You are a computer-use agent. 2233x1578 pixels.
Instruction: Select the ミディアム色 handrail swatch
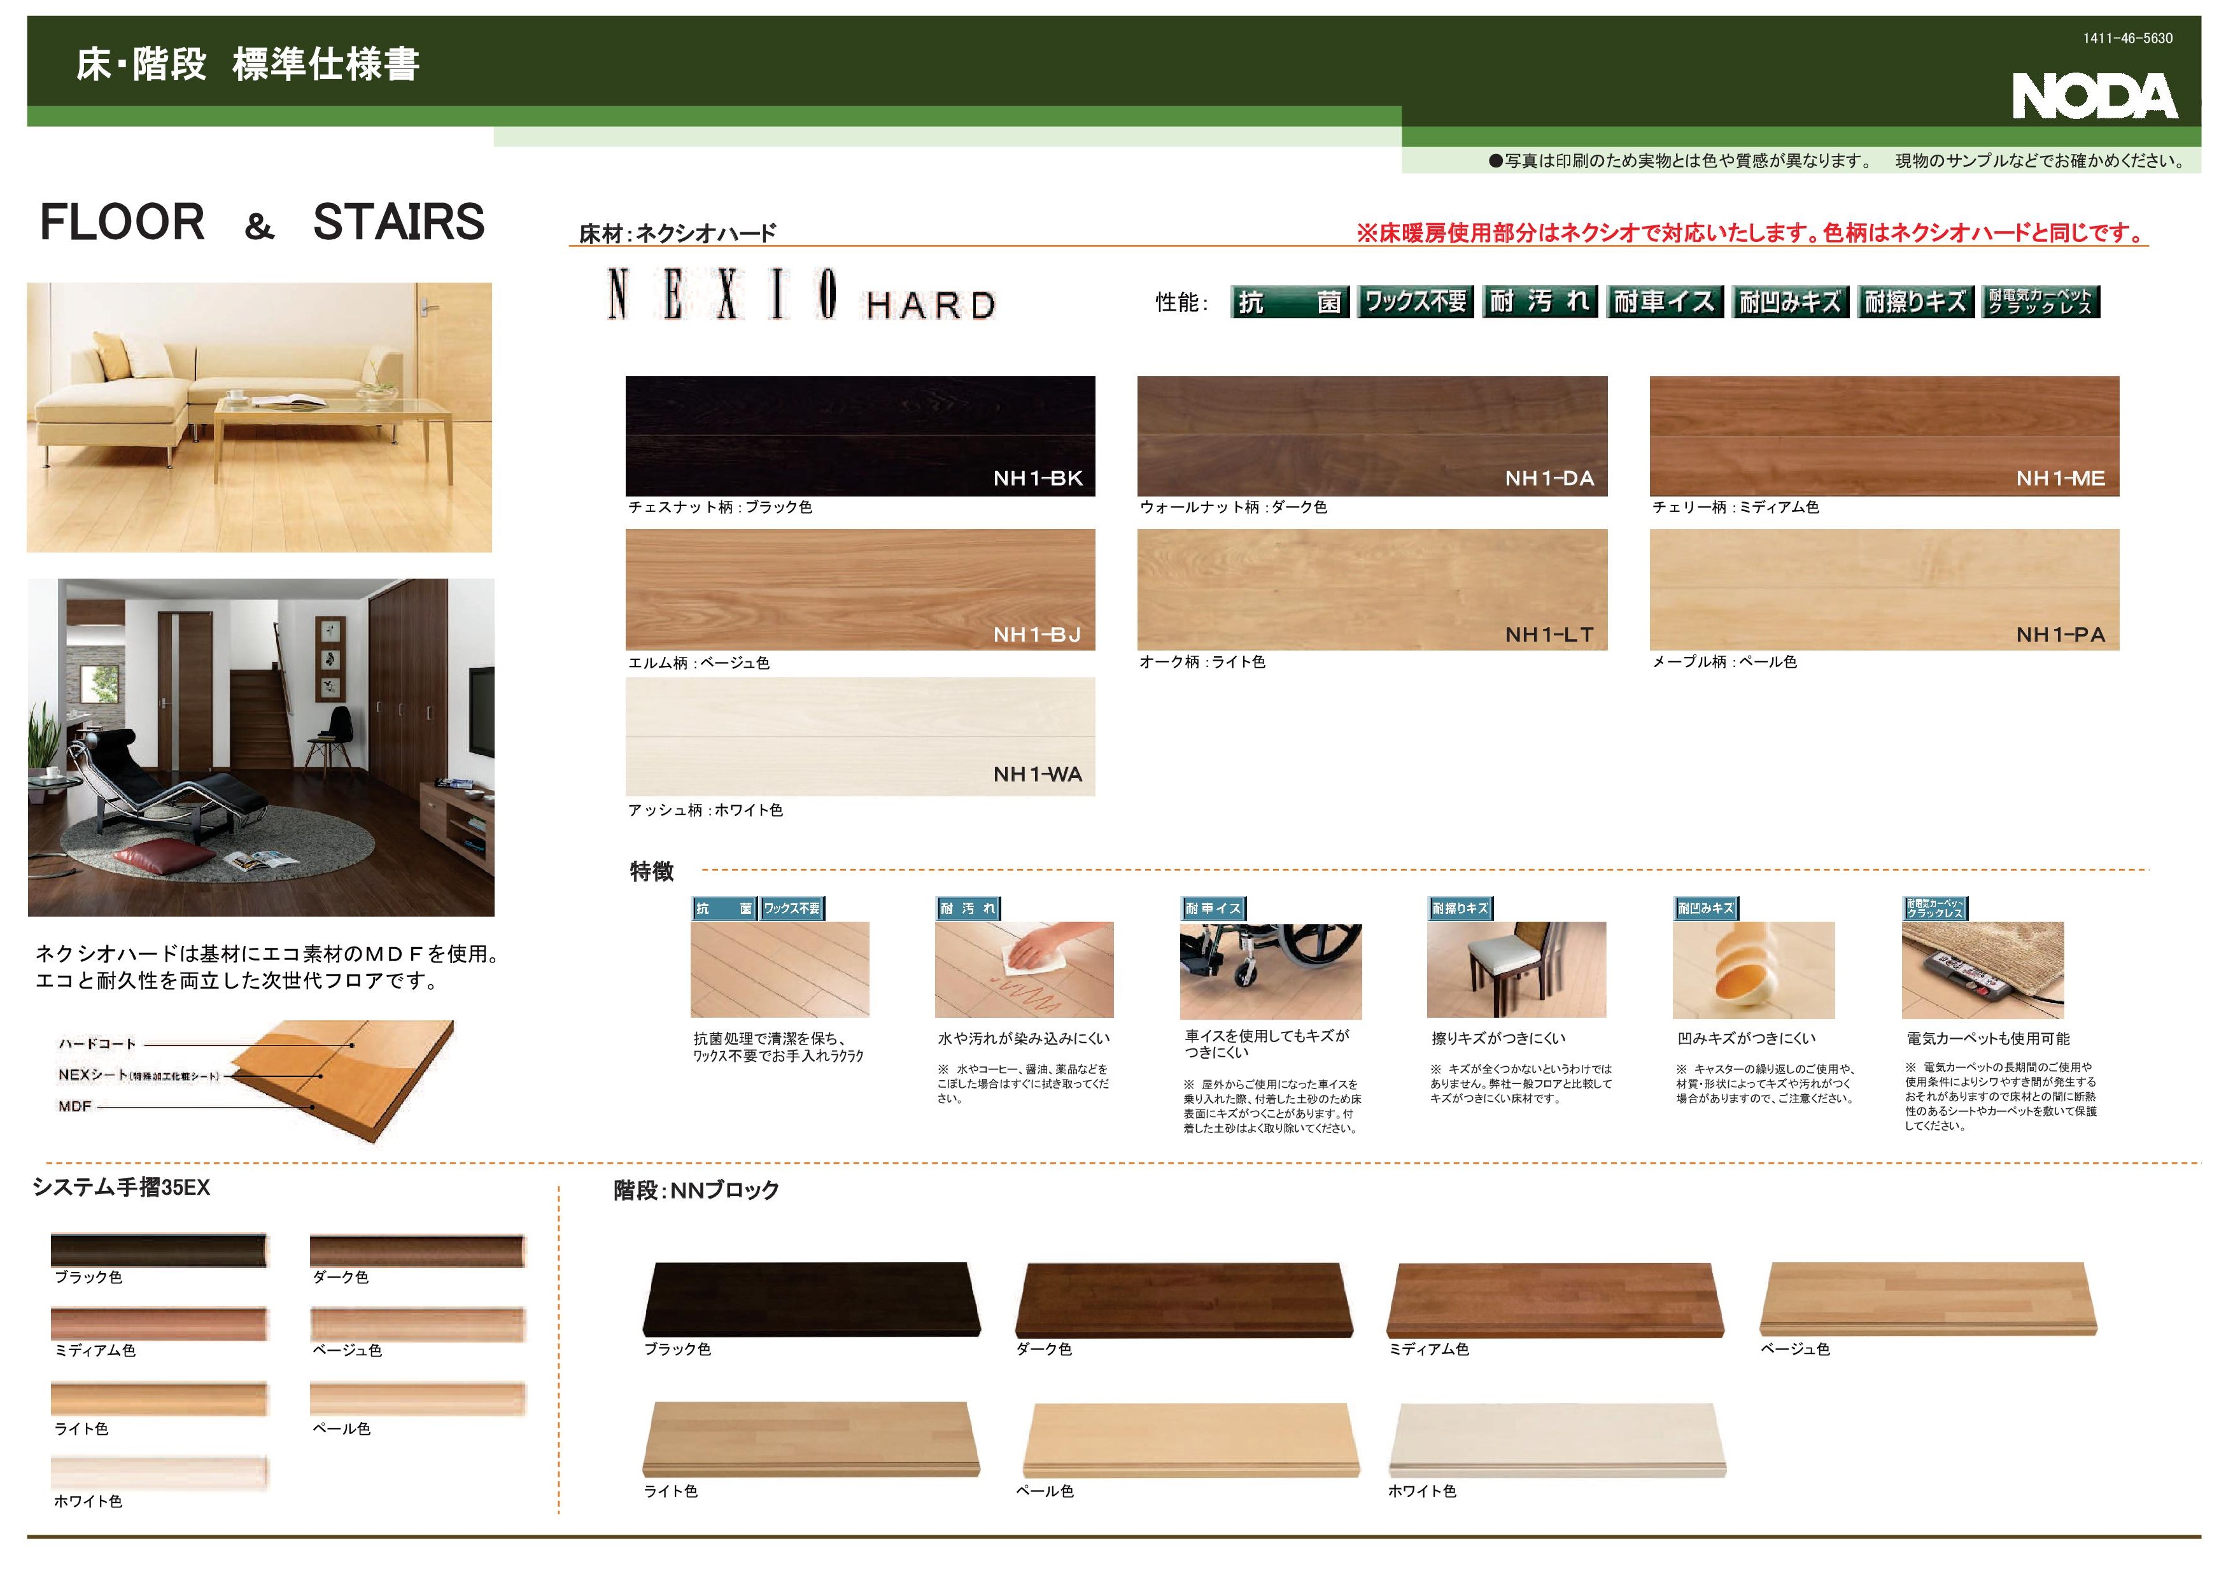click(x=160, y=1324)
